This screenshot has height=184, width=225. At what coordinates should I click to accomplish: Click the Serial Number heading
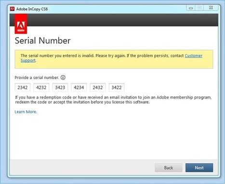point(43,40)
